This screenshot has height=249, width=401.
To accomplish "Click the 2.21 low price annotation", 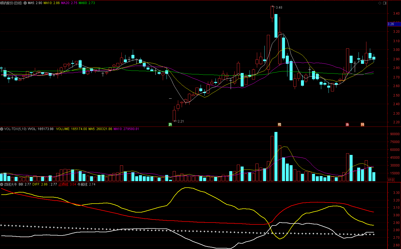I will [x=181, y=121].
